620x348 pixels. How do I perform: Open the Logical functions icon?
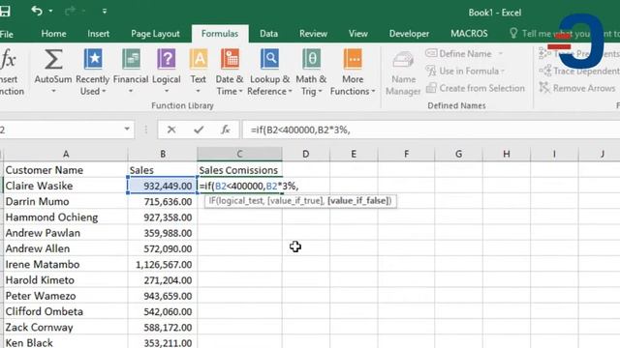pos(167,59)
